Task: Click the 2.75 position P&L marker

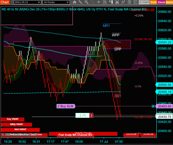Action: 82,116
